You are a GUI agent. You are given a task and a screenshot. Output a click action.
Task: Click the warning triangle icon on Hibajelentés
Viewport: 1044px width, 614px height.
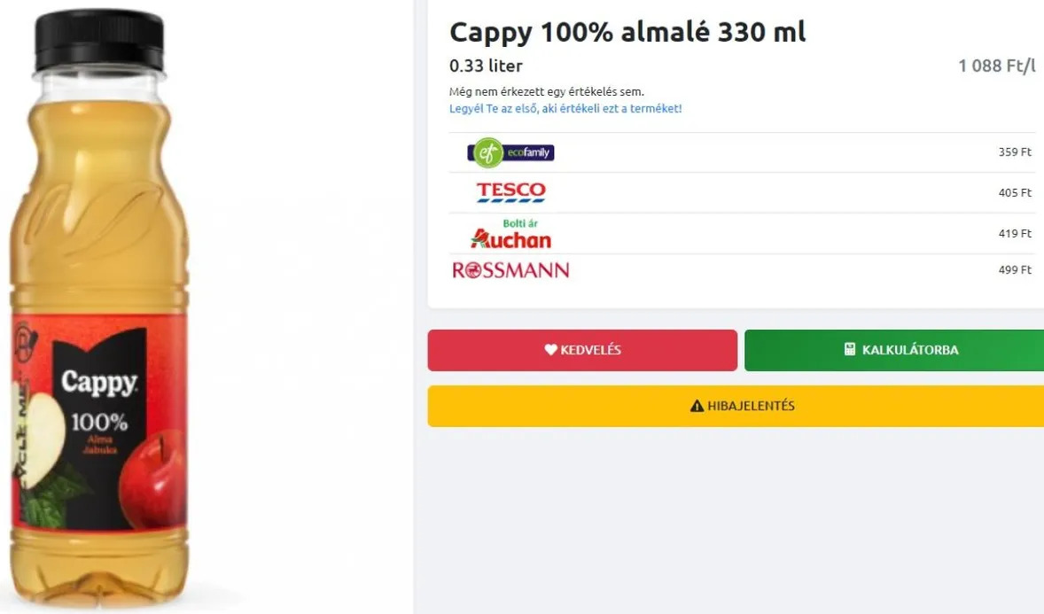click(697, 407)
